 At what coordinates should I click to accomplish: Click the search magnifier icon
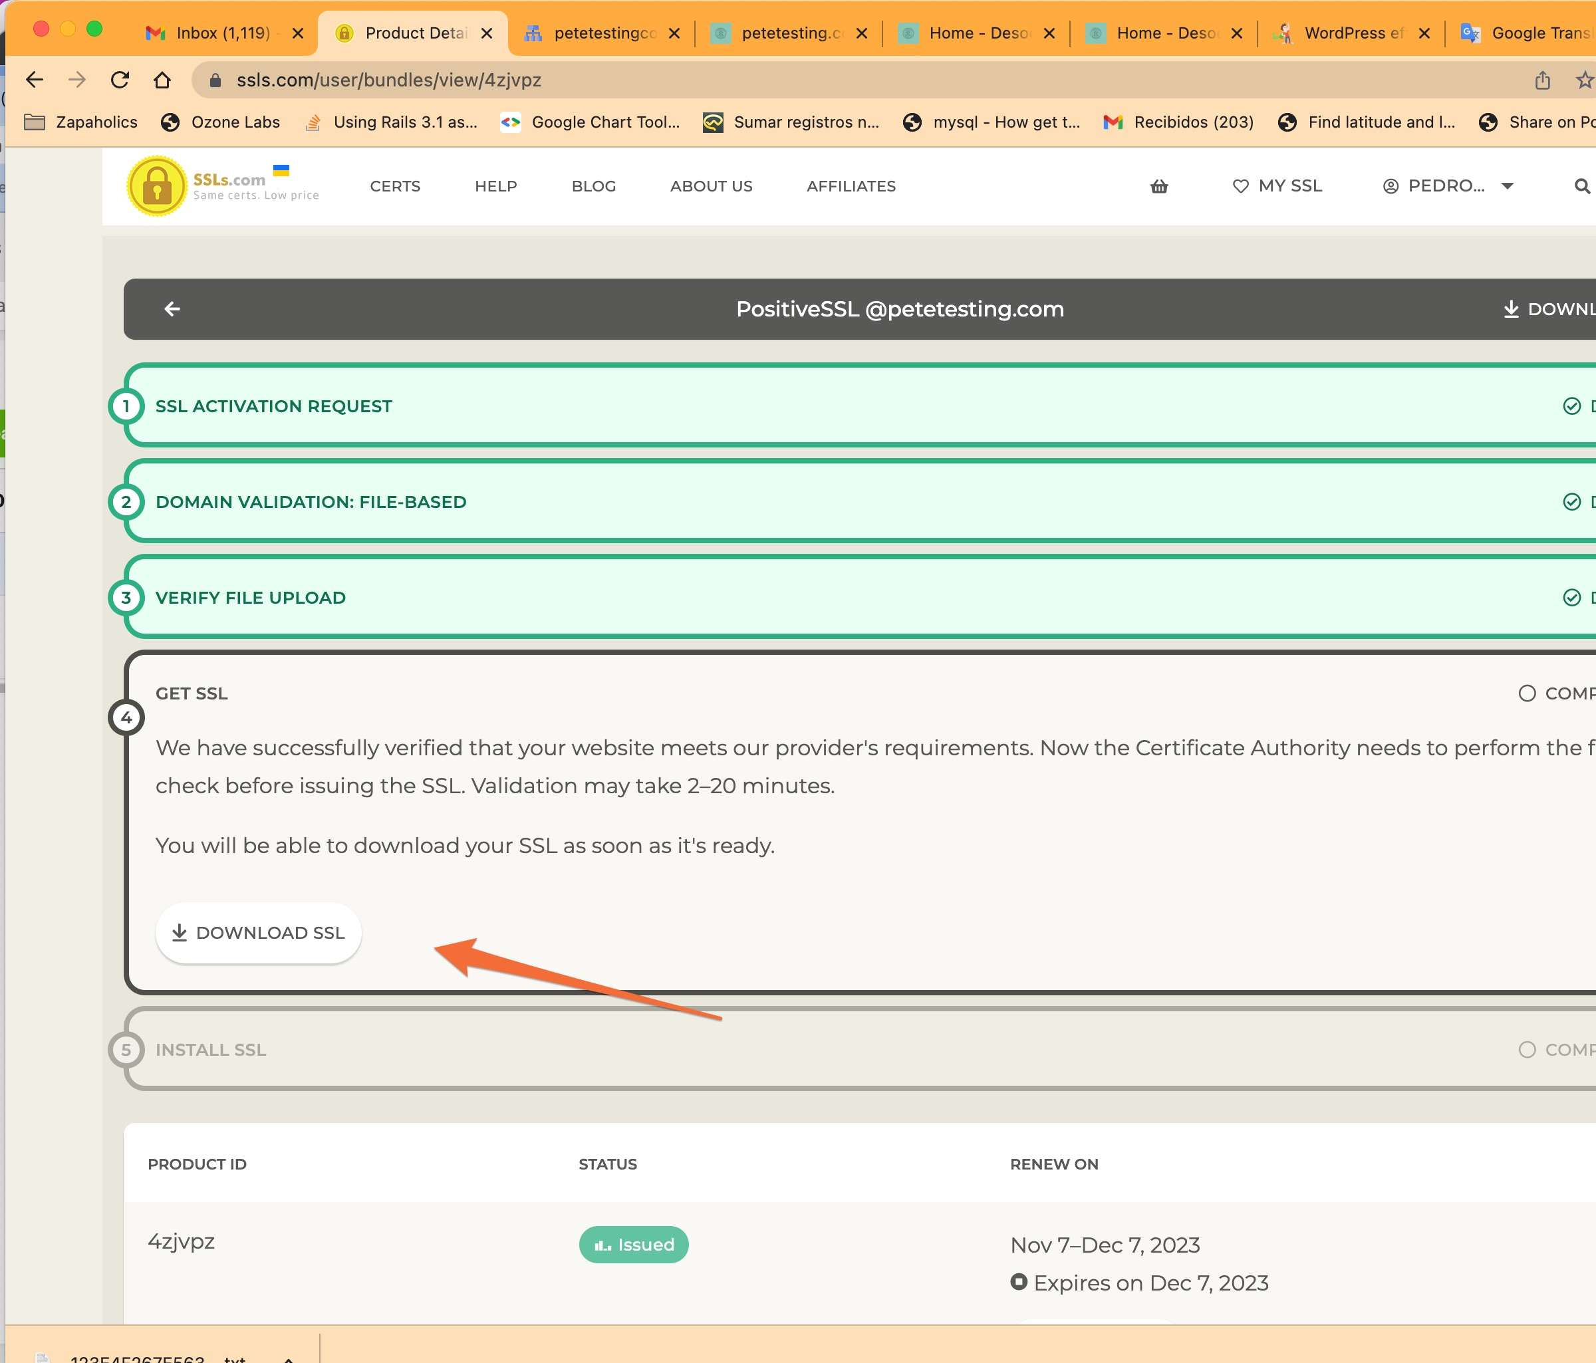(x=1581, y=186)
